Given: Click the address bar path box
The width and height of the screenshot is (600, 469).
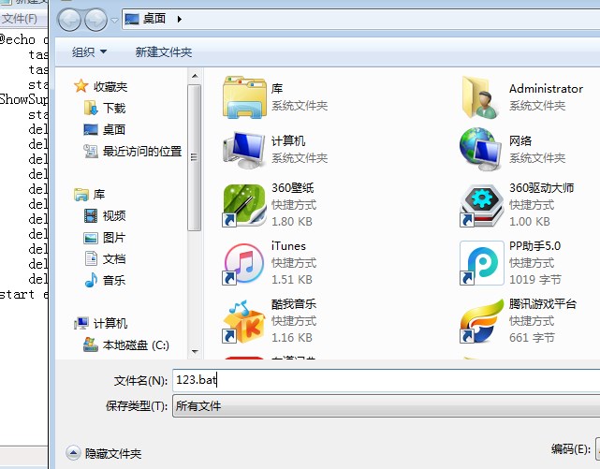Looking at the screenshot, I should coord(360,19).
